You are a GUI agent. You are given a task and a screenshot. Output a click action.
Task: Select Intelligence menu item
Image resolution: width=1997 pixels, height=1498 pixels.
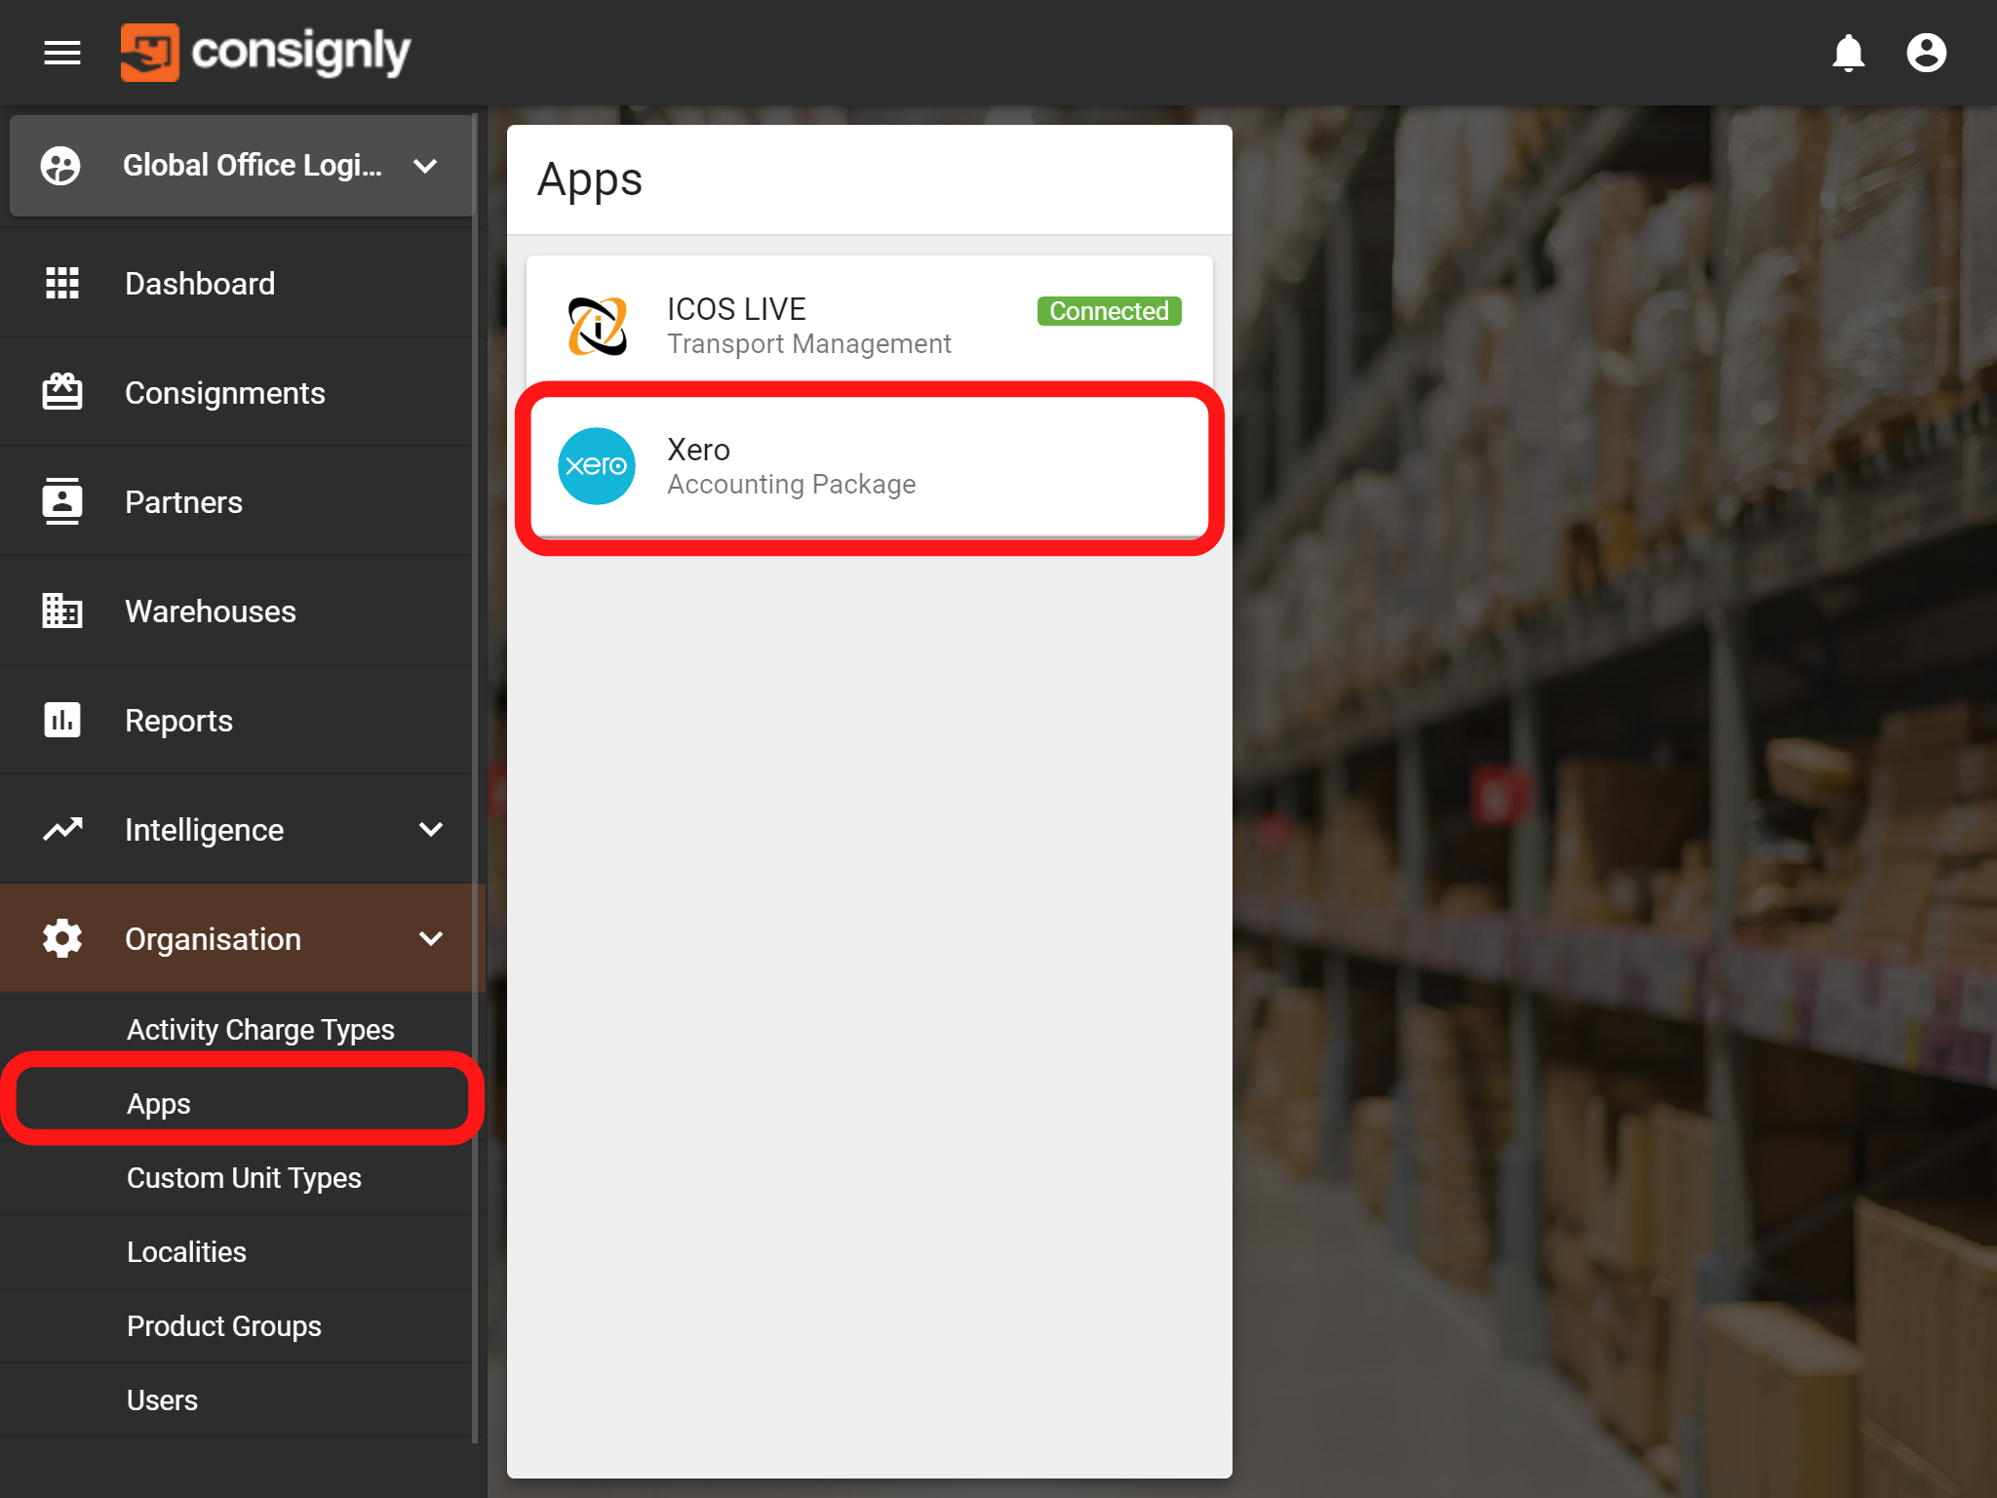pyautogui.click(x=243, y=829)
